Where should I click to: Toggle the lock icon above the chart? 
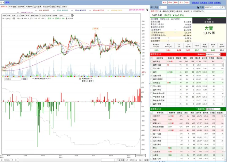(x=147, y=10)
